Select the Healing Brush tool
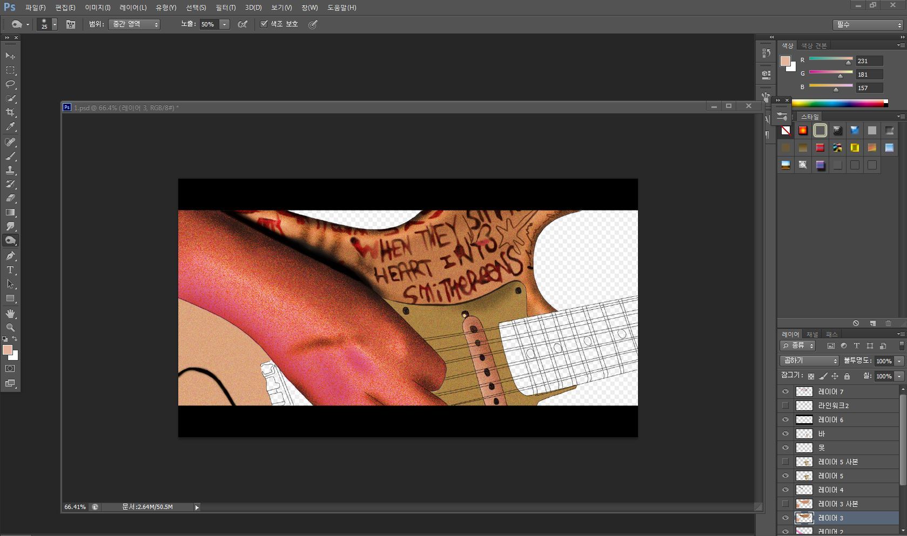 (x=10, y=142)
